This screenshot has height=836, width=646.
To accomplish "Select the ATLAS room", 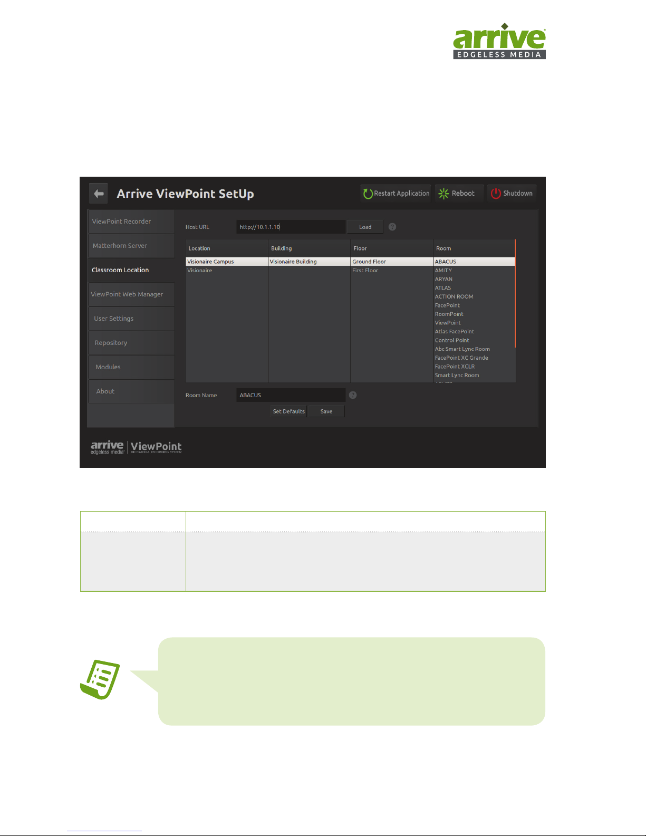I will pyautogui.click(x=474, y=288).
